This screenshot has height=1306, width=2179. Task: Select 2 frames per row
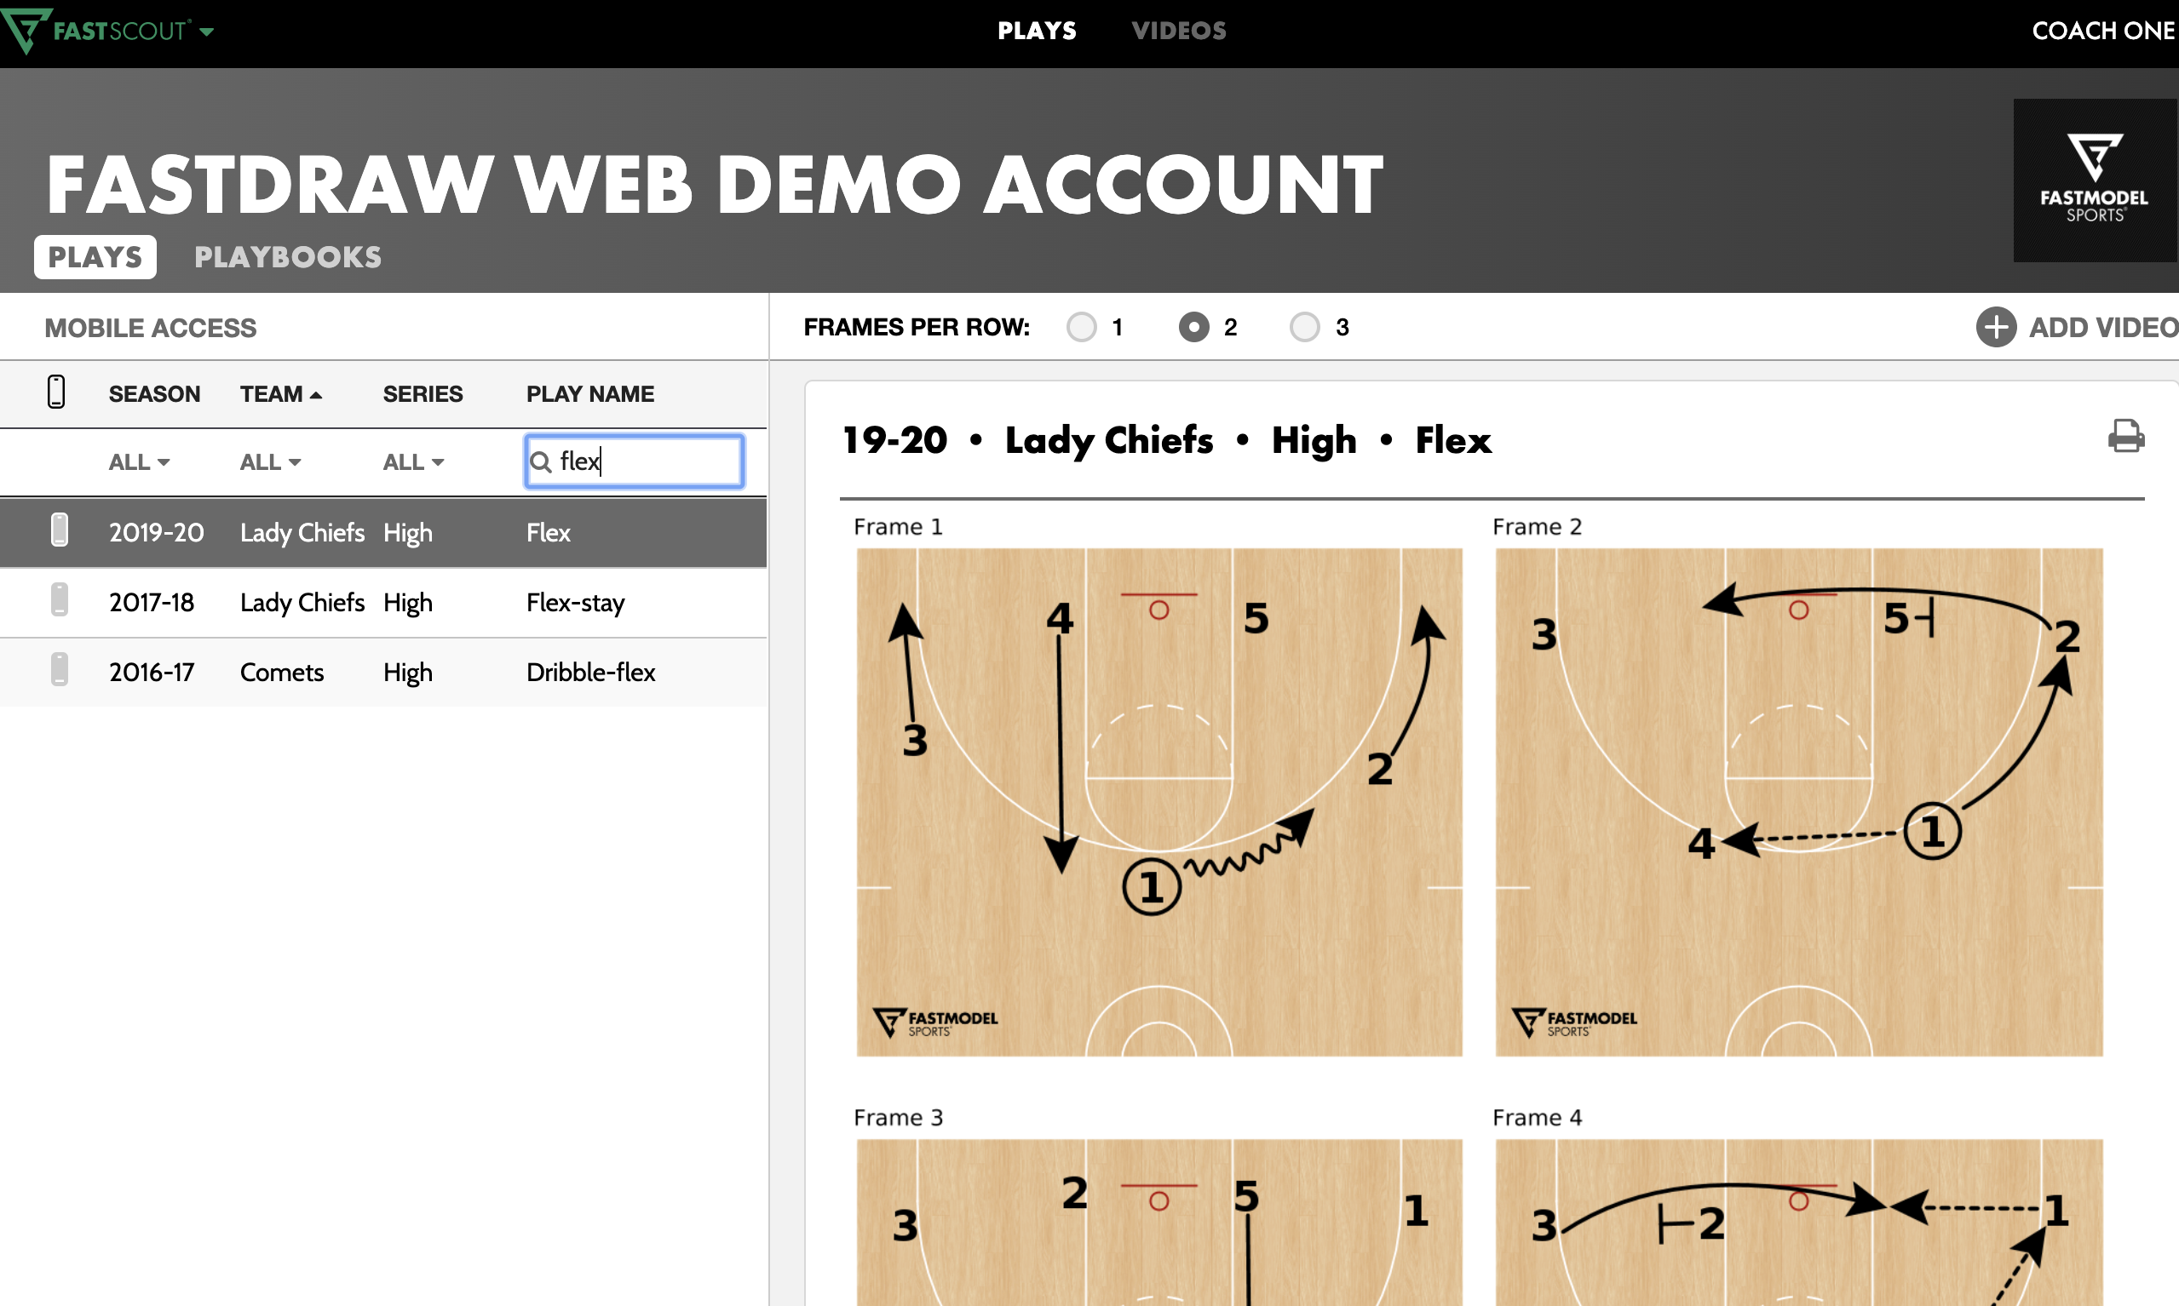pos(1193,328)
